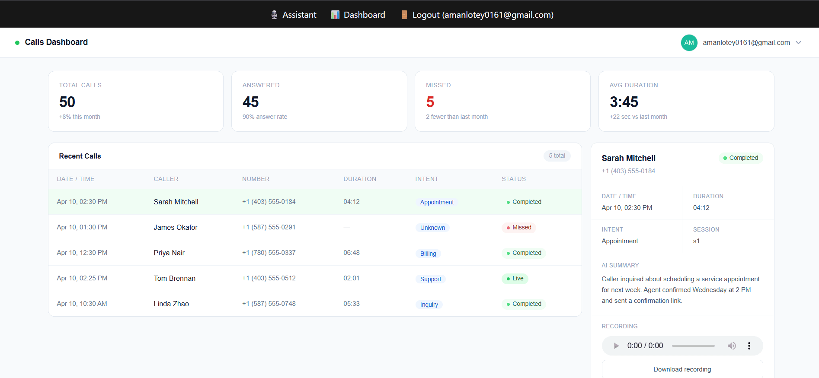This screenshot has height=378, width=819.
Task: Select the Sarah Mitchell call row
Action: (315, 202)
